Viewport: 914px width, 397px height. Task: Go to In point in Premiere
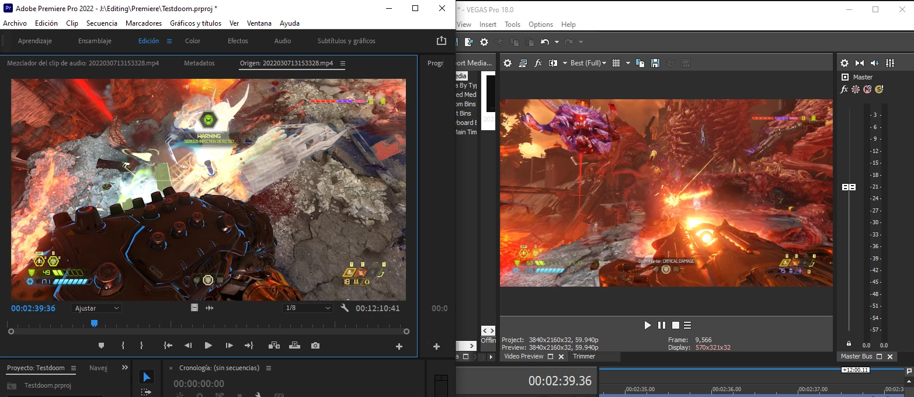point(168,346)
